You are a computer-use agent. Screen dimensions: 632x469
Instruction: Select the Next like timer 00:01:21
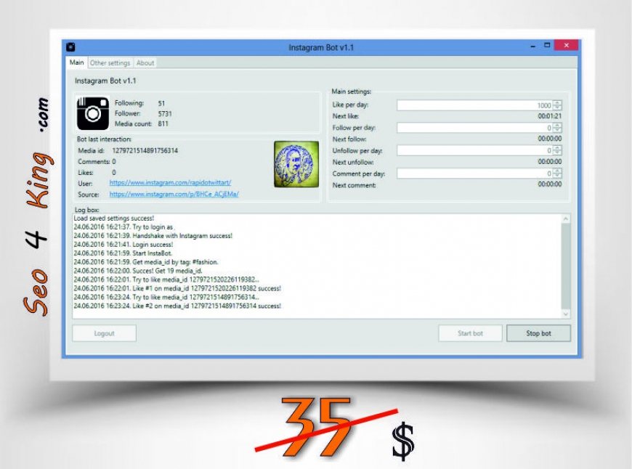550,116
